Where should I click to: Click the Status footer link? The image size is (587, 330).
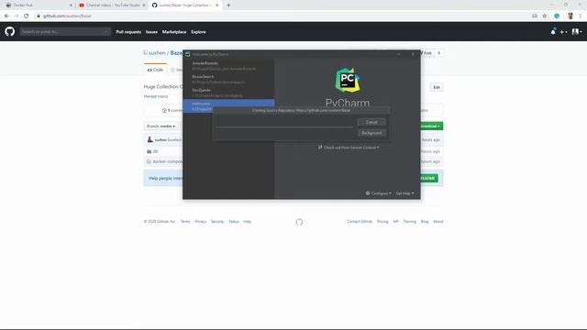click(234, 222)
